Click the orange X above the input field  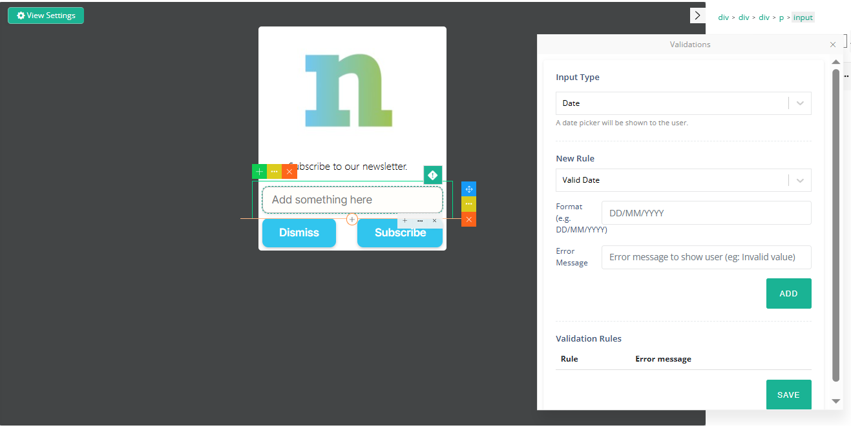click(x=289, y=172)
